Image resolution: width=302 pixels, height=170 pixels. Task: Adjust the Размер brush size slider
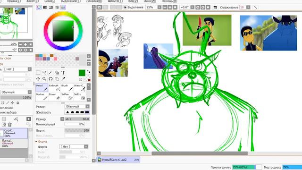pos(77,119)
